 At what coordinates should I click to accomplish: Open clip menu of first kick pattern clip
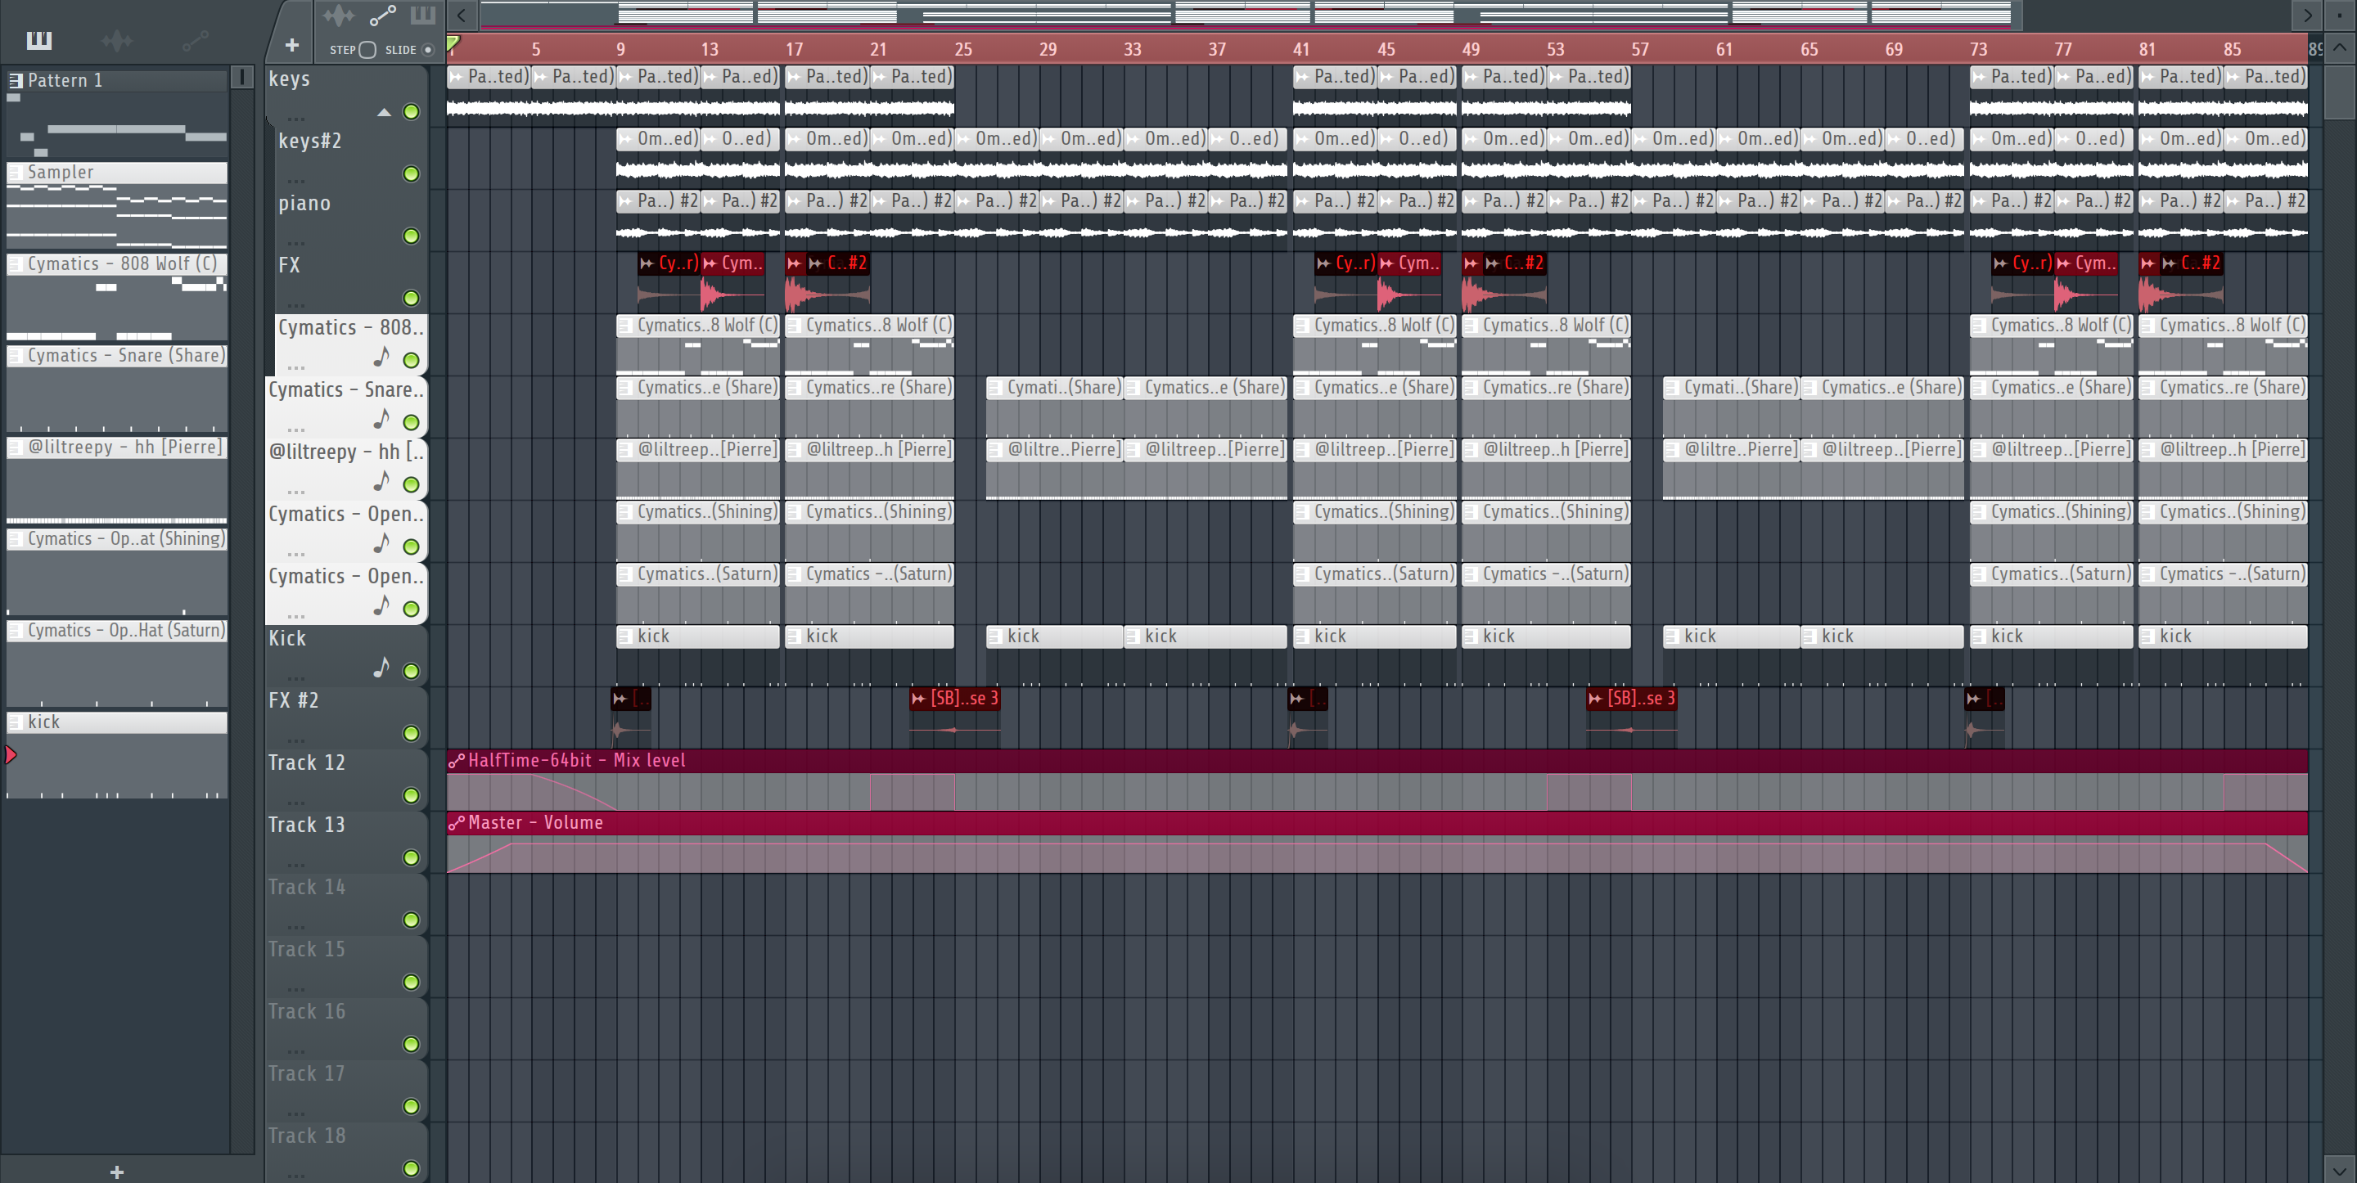[x=625, y=636]
